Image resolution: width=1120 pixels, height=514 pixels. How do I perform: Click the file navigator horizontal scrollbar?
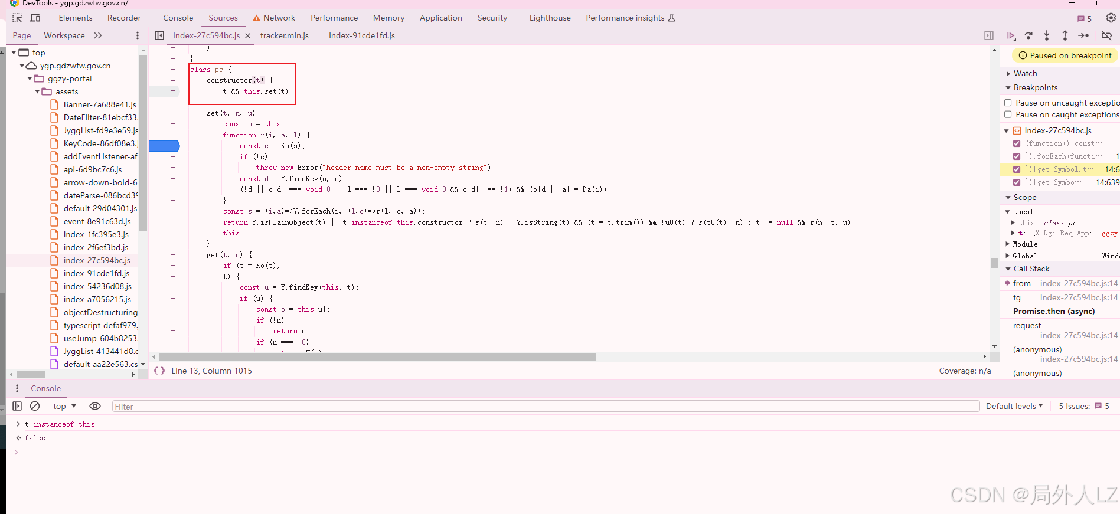tap(31, 374)
